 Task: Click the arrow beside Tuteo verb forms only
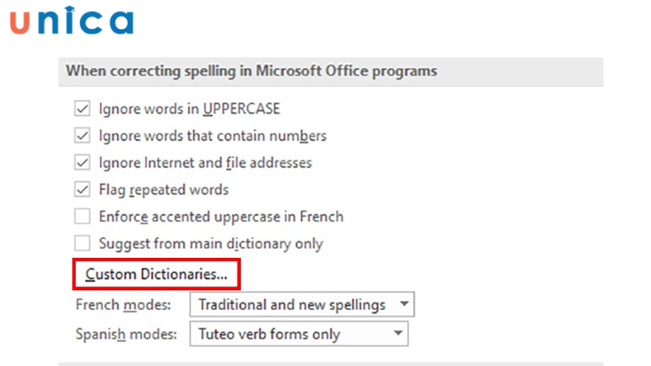pyautogui.click(x=397, y=333)
